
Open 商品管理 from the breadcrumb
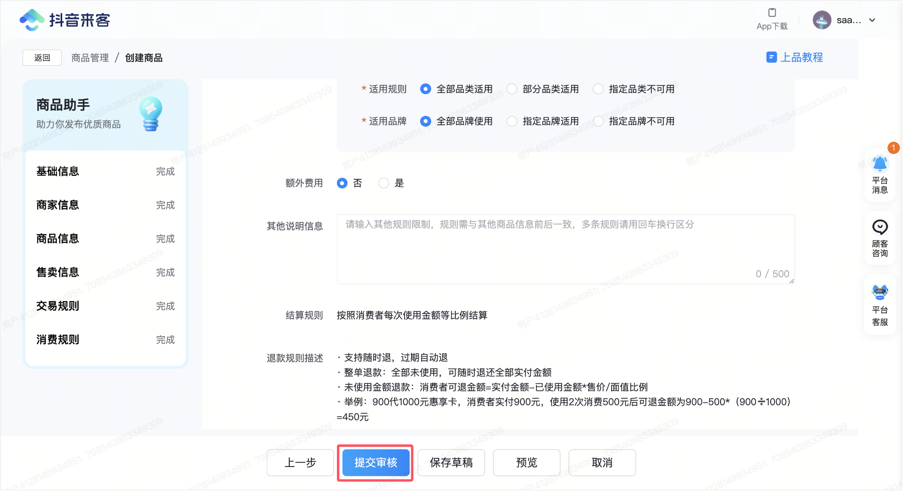[89, 58]
